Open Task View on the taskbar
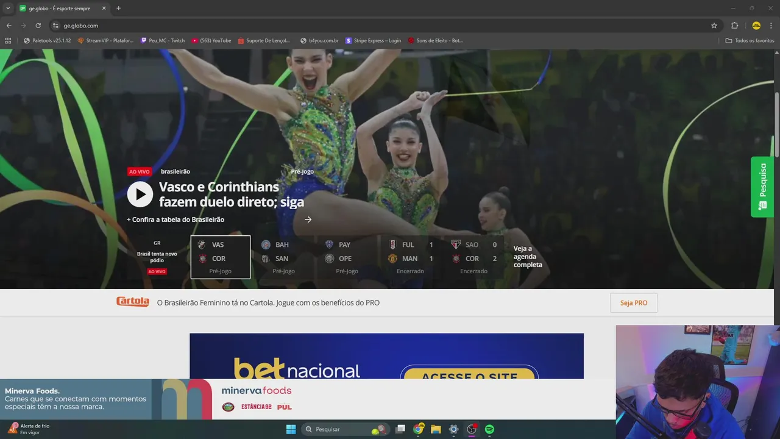The height and width of the screenshot is (439, 780). click(x=400, y=429)
